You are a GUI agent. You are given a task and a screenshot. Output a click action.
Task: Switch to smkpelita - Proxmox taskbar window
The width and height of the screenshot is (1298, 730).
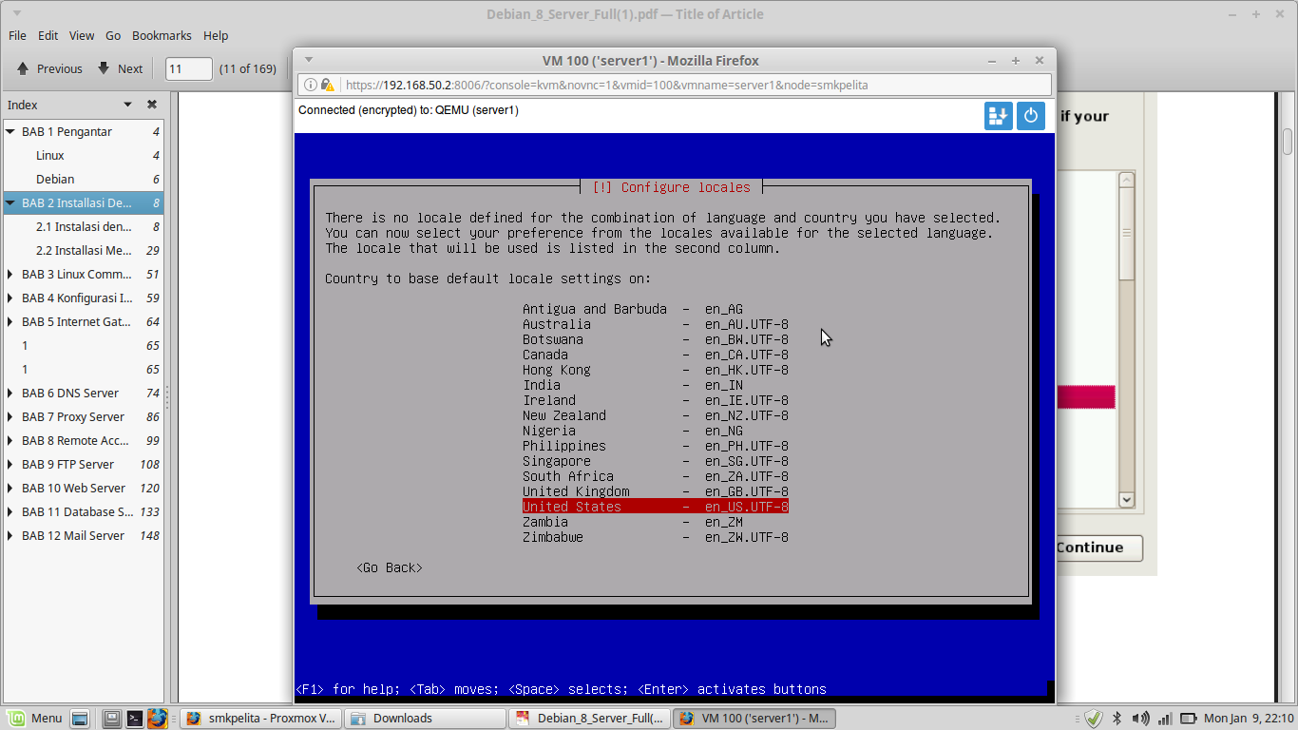(261, 719)
